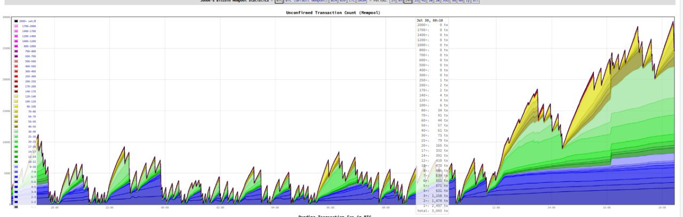Viewport: 683px width, 217px height.
Task: Select the BCH chain button
Action: tap(333, 2)
